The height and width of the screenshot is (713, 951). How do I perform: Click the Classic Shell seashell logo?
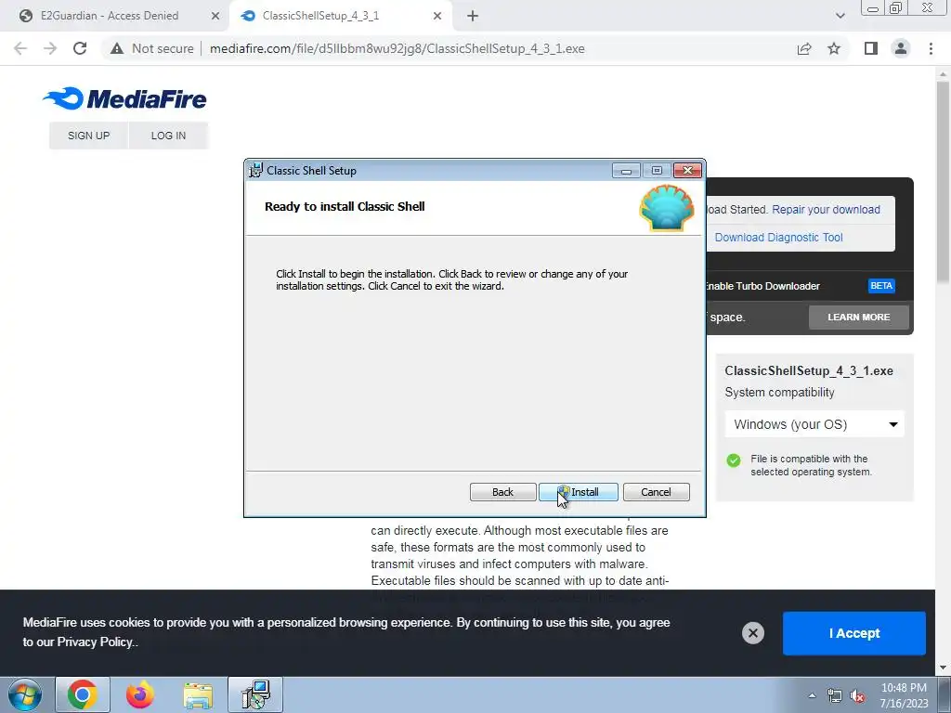click(x=667, y=208)
